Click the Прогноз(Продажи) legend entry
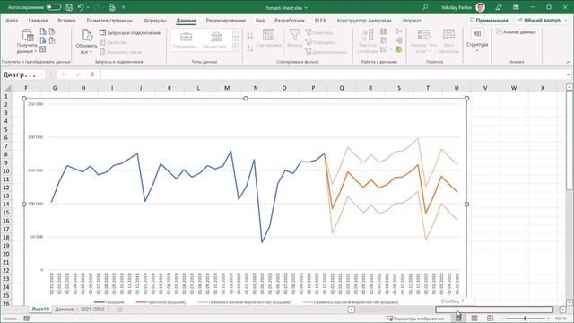This screenshot has width=574, height=323. [x=161, y=302]
